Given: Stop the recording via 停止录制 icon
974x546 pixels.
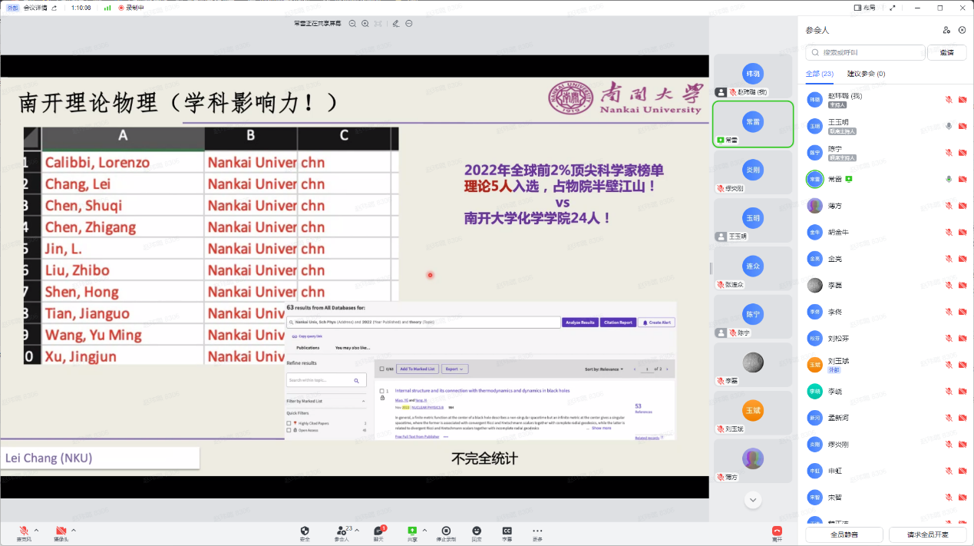Looking at the screenshot, I should 446,531.
